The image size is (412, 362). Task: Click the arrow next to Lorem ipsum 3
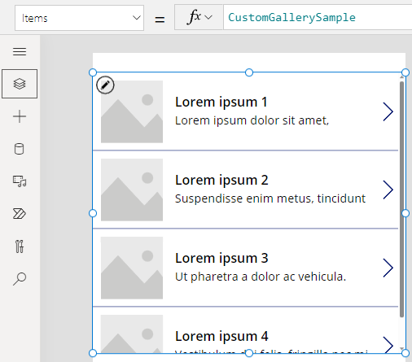click(388, 268)
